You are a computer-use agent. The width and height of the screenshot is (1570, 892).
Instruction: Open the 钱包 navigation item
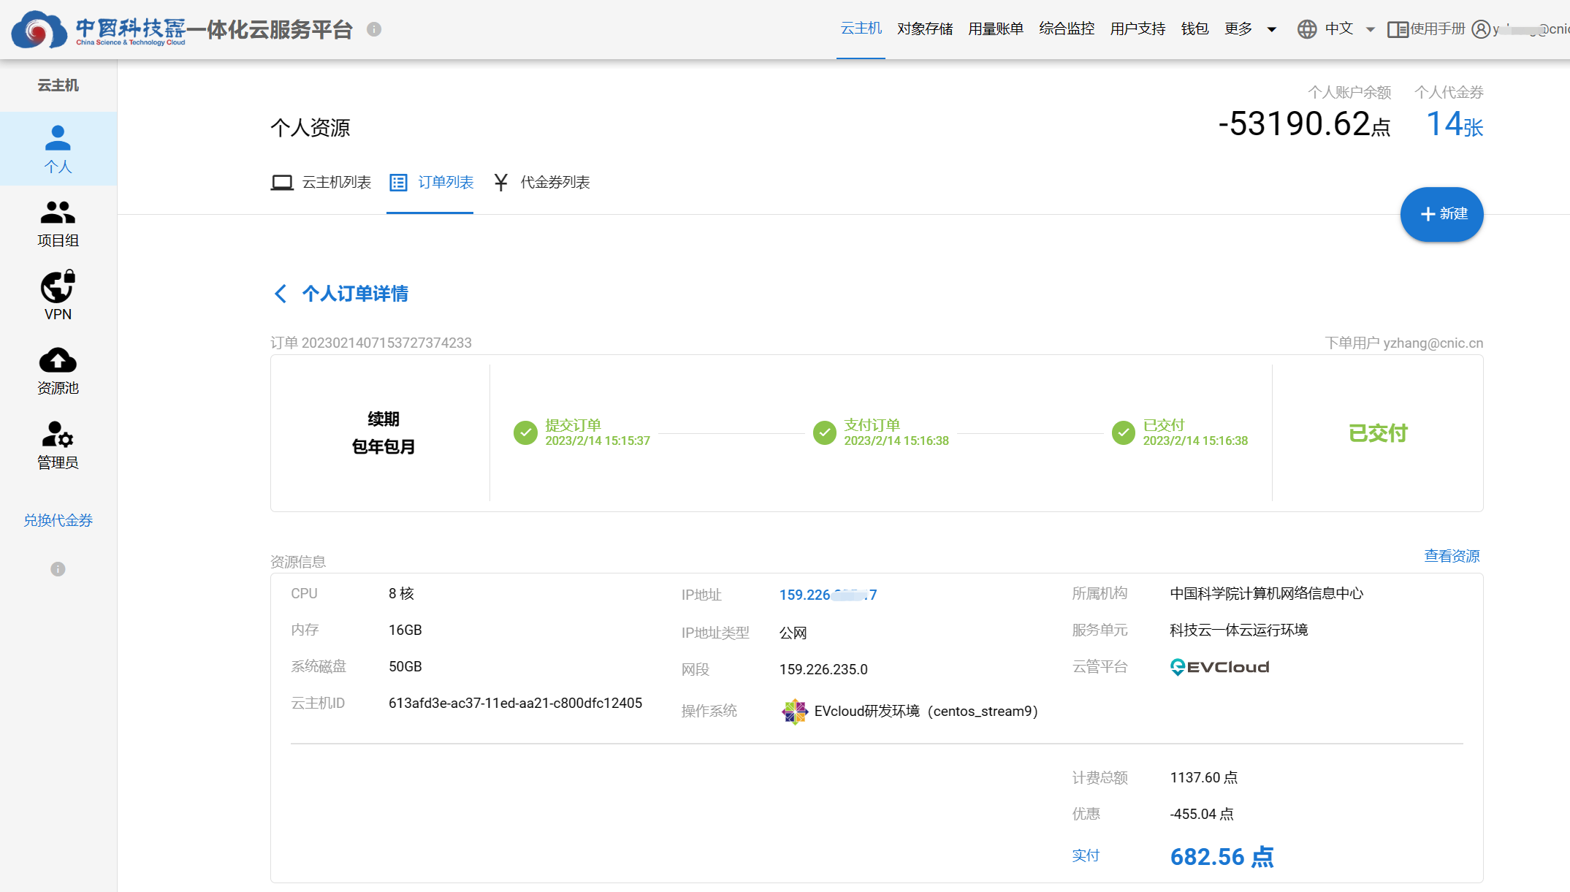[1194, 28]
